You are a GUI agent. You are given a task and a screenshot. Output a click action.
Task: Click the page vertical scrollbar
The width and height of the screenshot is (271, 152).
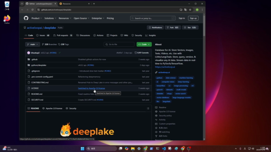pos(204,26)
